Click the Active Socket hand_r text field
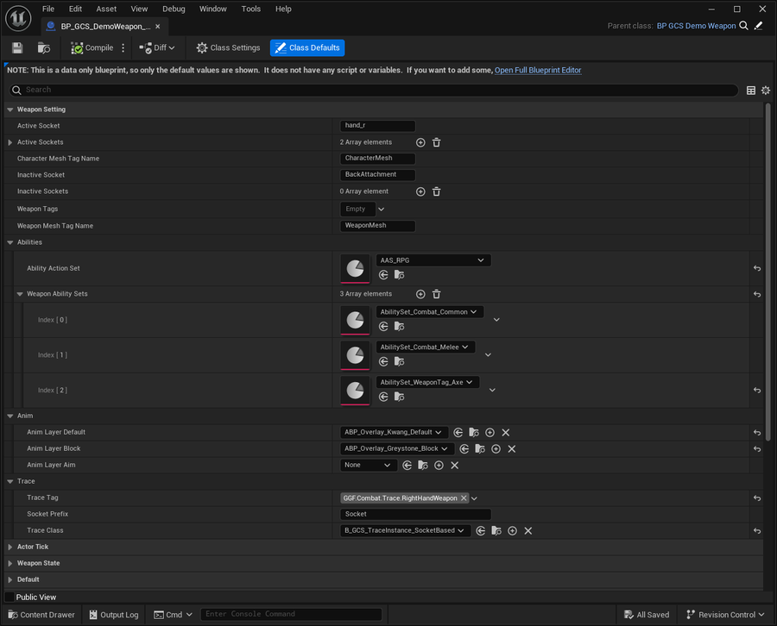This screenshot has width=777, height=626. [x=377, y=126]
